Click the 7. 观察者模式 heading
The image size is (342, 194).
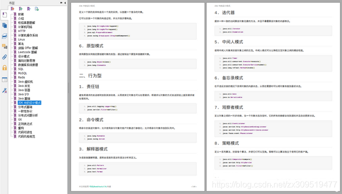pos(228,108)
